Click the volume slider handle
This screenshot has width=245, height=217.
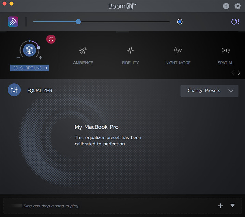point(78,22)
